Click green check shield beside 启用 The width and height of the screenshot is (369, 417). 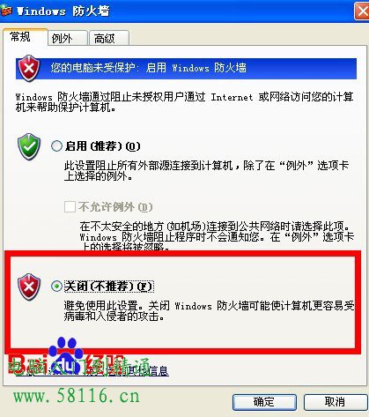pos(29,146)
